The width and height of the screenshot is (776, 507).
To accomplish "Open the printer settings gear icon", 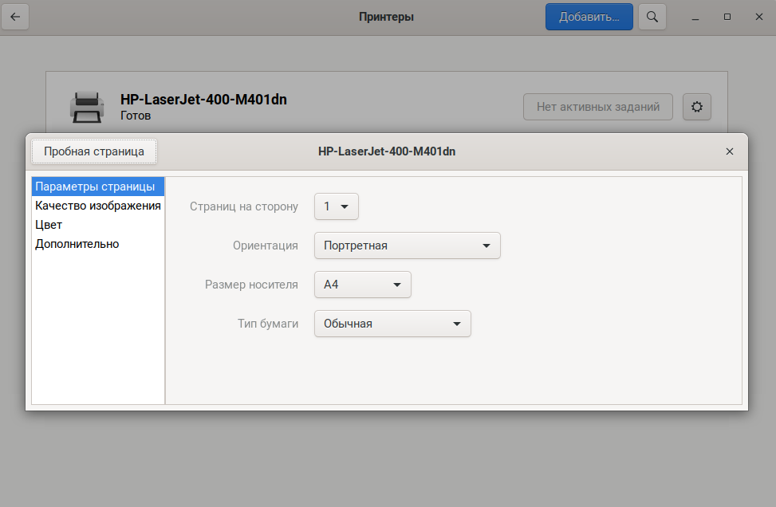I will coord(696,107).
